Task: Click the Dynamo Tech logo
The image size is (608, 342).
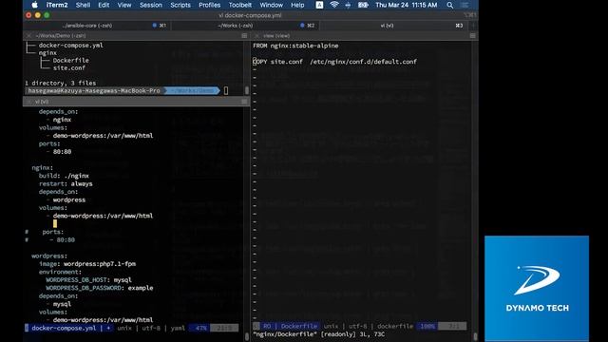Action: tap(537, 288)
